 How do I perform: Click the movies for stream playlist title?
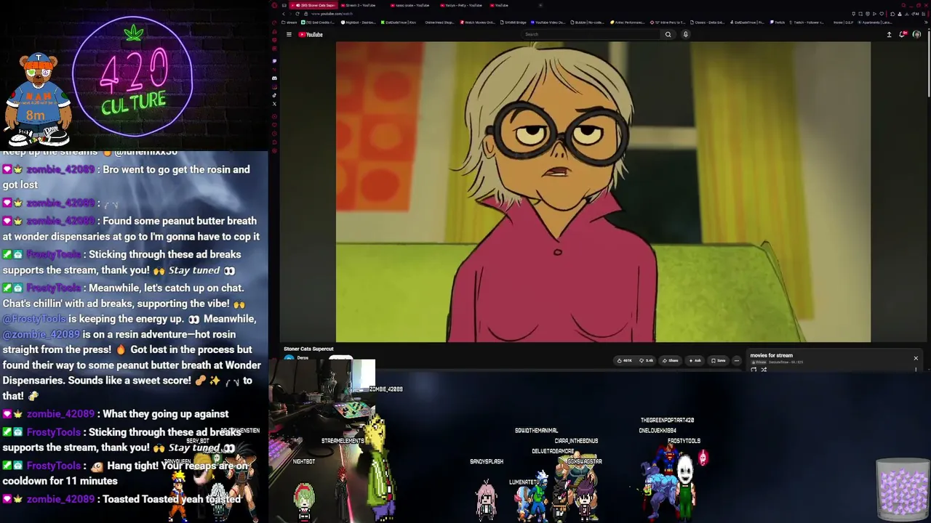[771, 356]
